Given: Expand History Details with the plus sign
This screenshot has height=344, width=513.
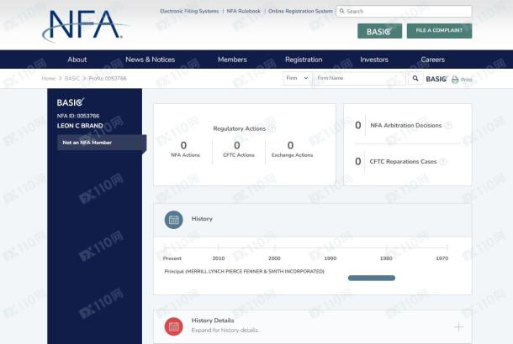Looking at the screenshot, I should 458,326.
